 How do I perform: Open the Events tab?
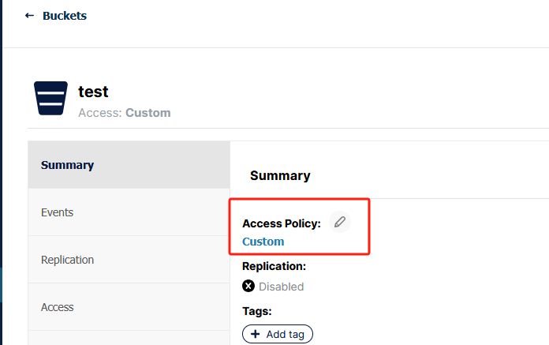tap(57, 212)
